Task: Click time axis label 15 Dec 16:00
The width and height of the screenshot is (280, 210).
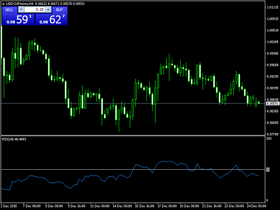Action: [144, 206]
